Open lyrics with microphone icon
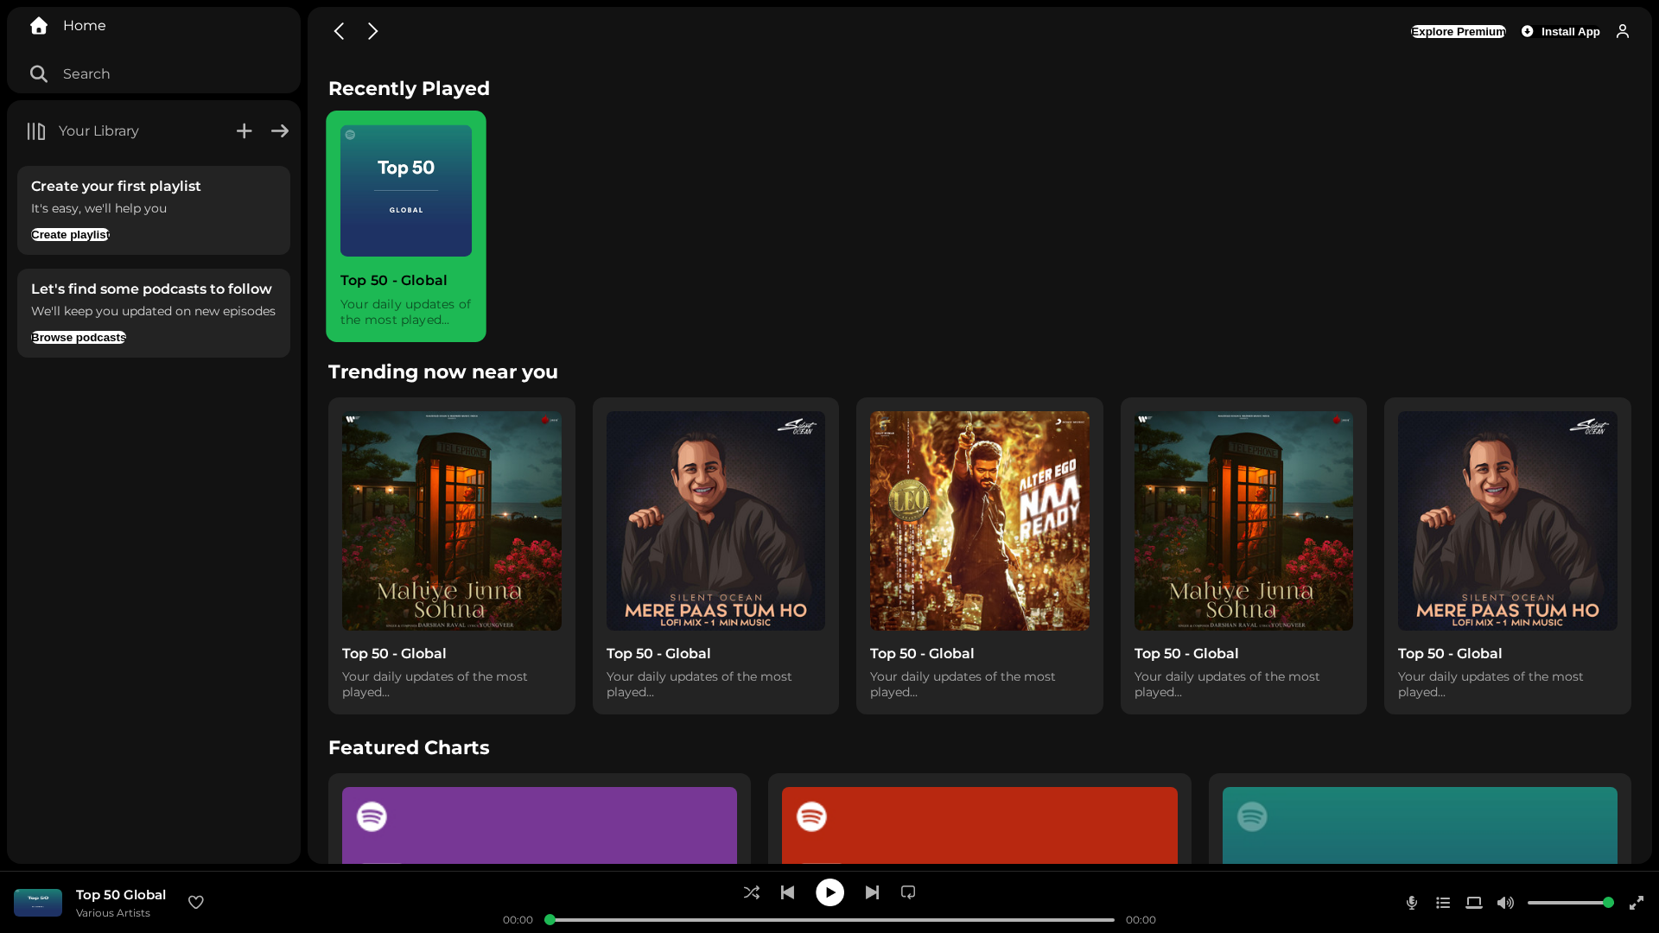Screen dimensions: 1659x933 coord(1412,903)
